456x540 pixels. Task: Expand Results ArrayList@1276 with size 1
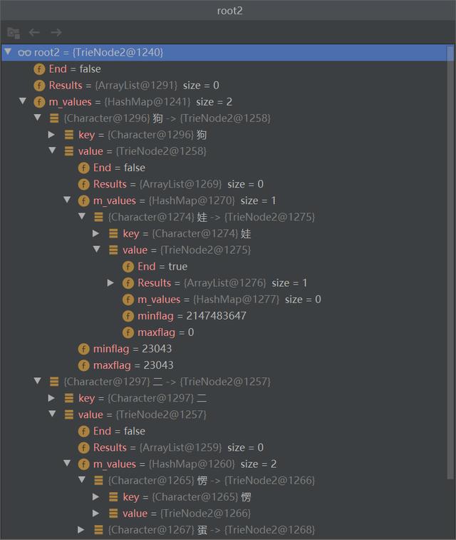[x=111, y=283]
